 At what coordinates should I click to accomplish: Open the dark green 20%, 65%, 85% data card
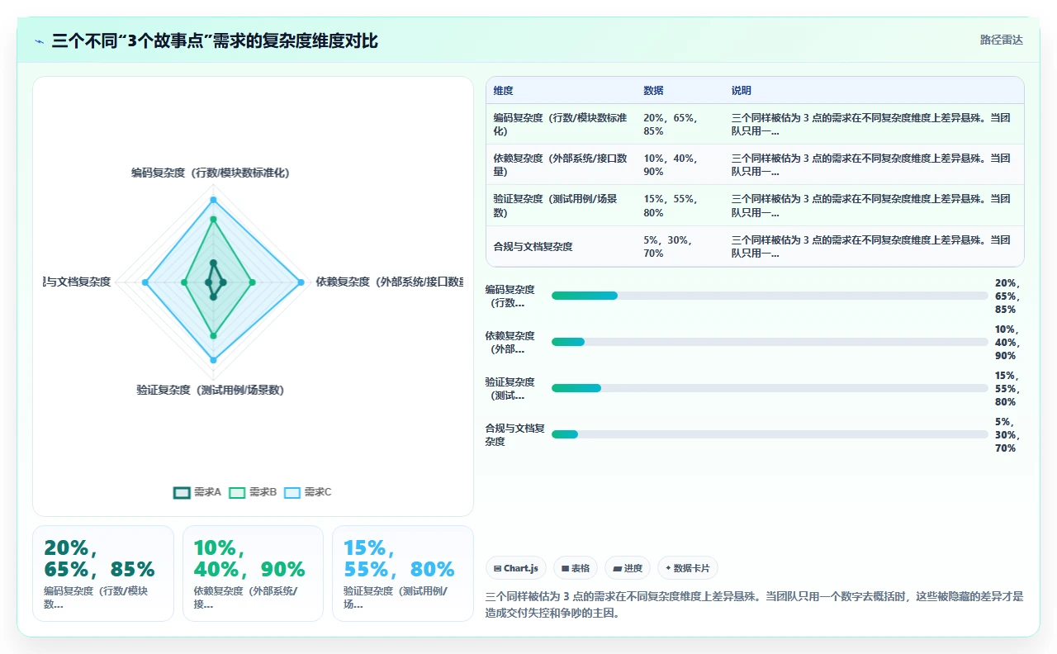click(103, 573)
